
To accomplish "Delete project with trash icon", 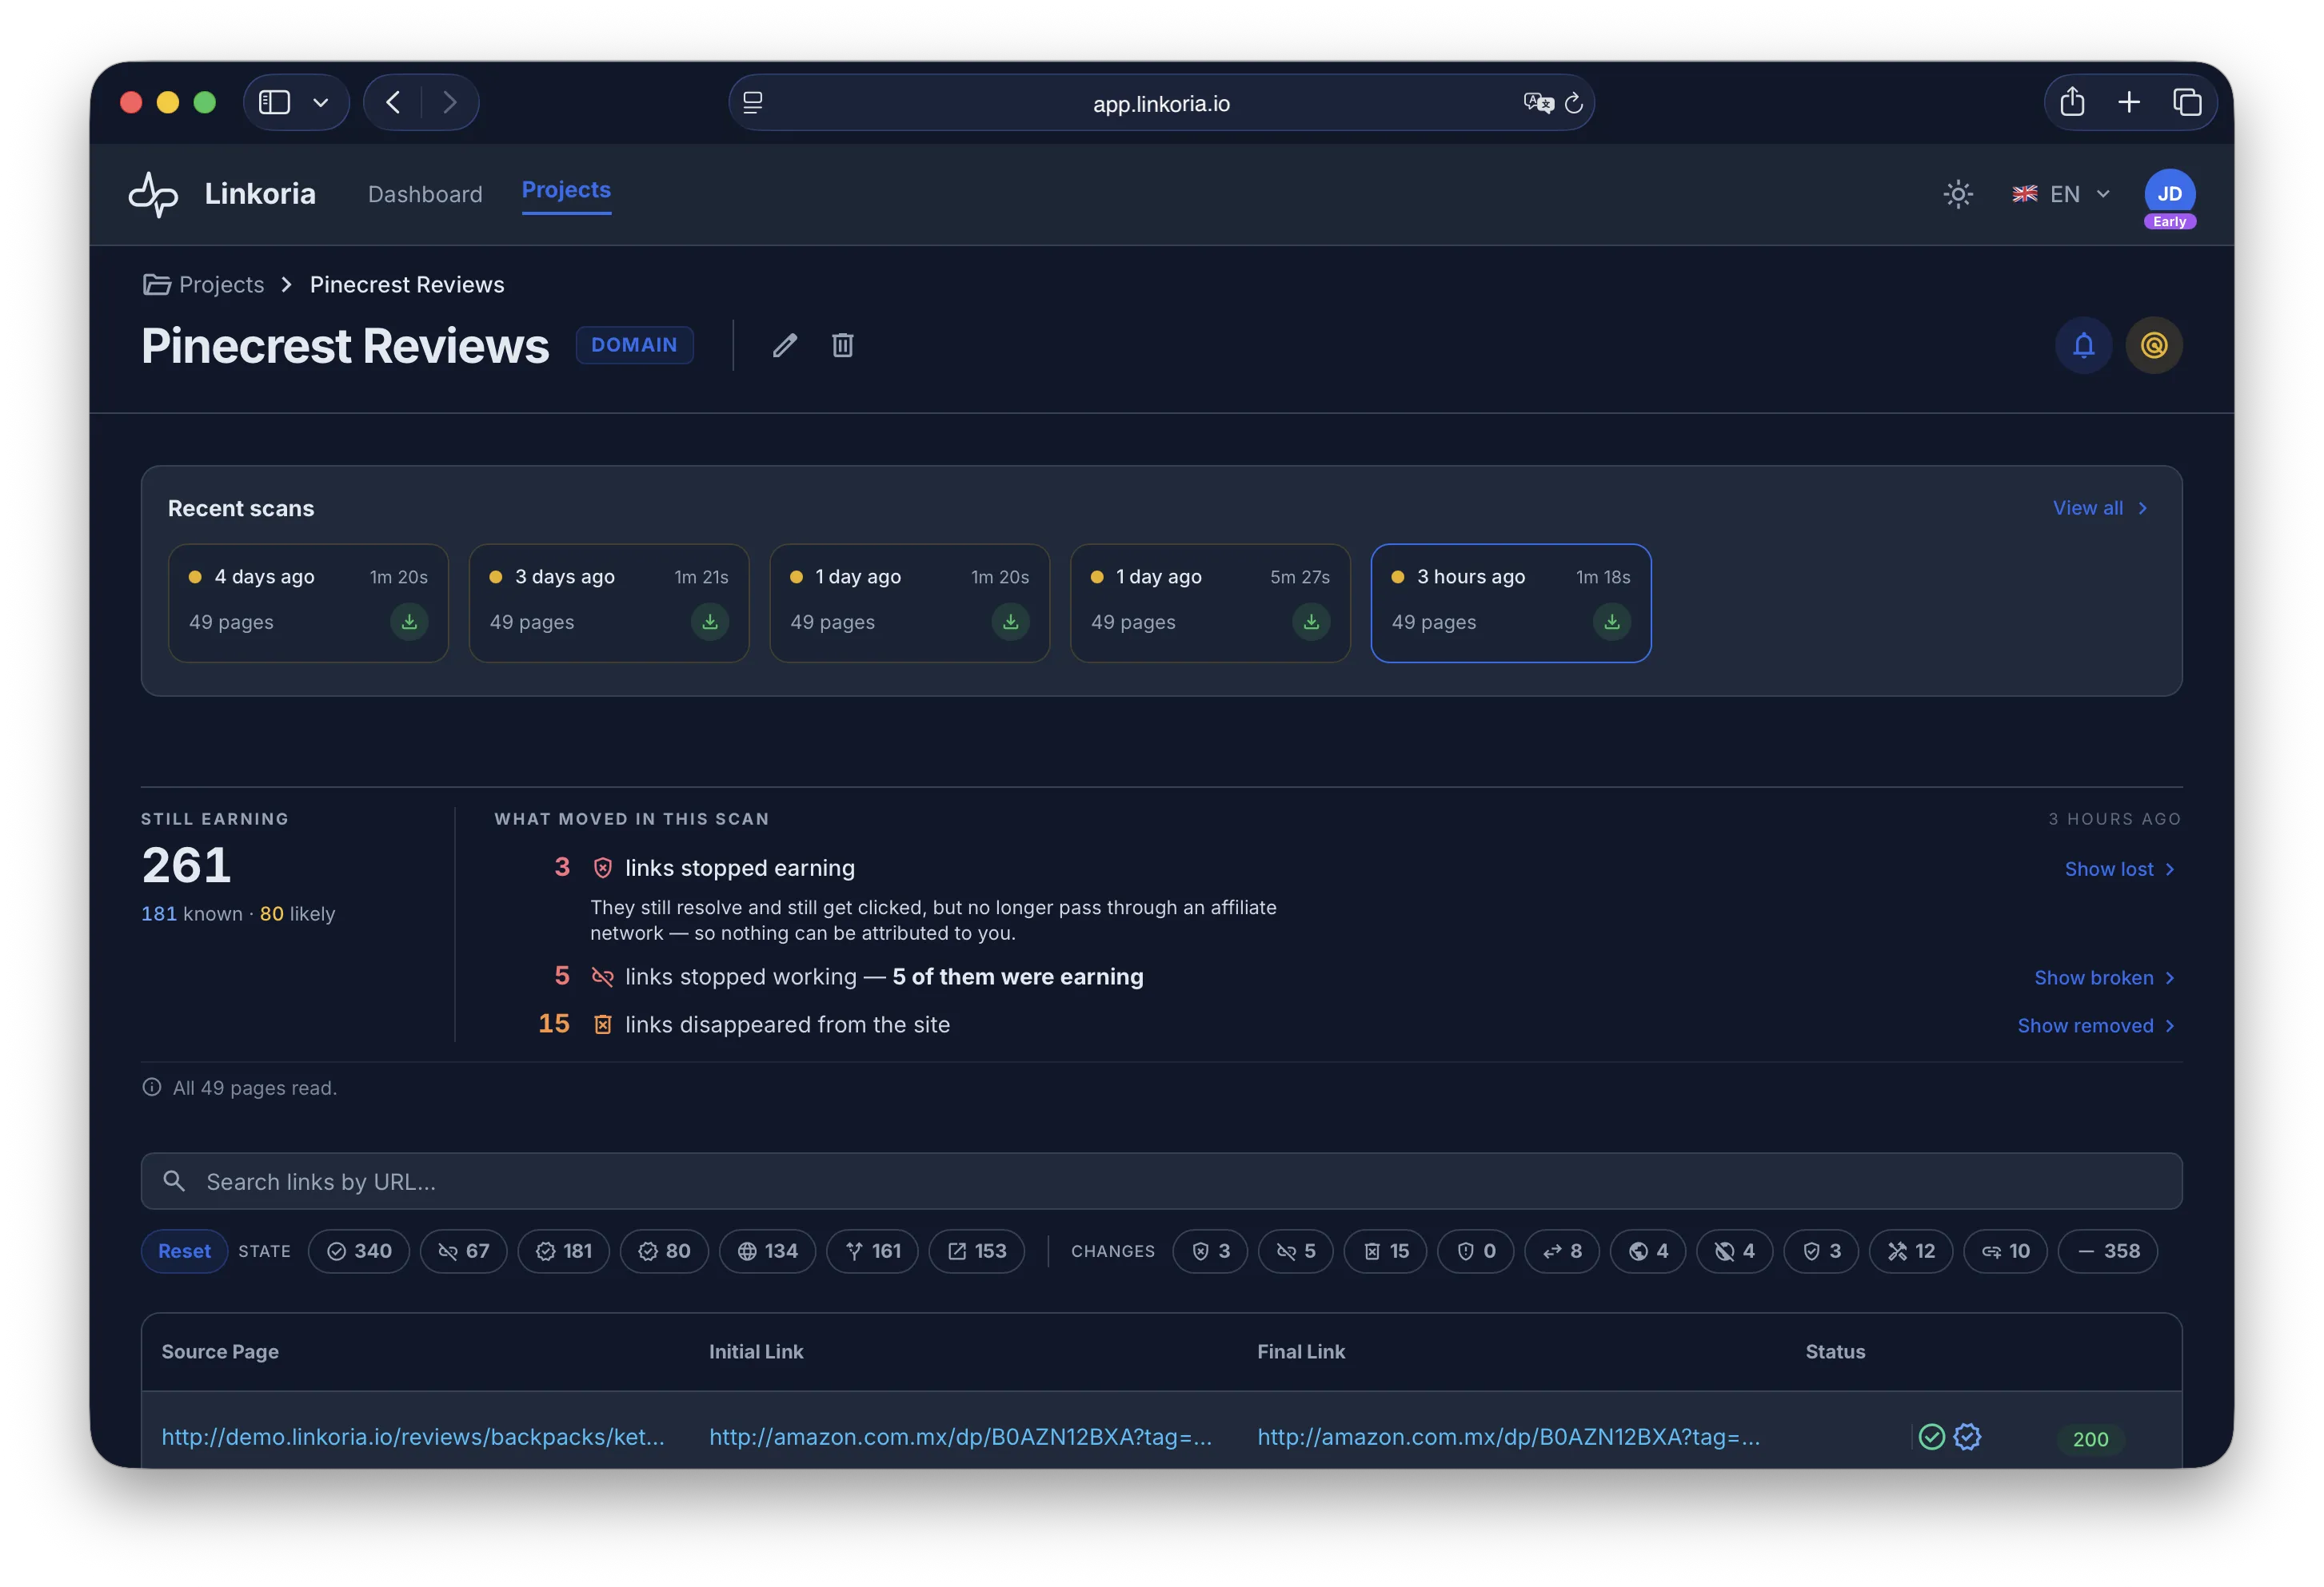I will [x=842, y=344].
